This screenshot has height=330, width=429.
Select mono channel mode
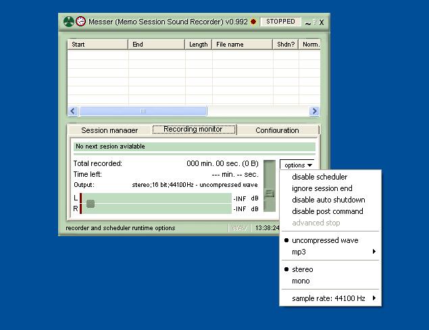coord(330,281)
